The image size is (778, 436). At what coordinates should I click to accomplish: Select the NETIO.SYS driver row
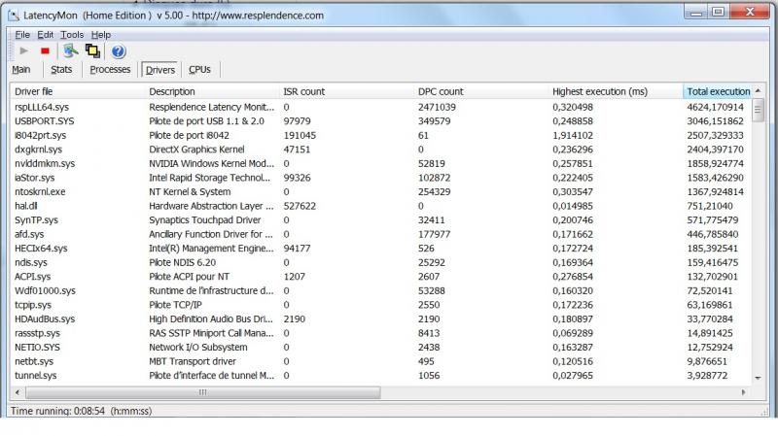click(381, 347)
